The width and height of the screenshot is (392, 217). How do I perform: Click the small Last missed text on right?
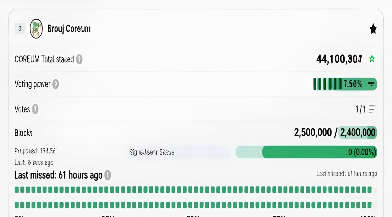(347, 174)
